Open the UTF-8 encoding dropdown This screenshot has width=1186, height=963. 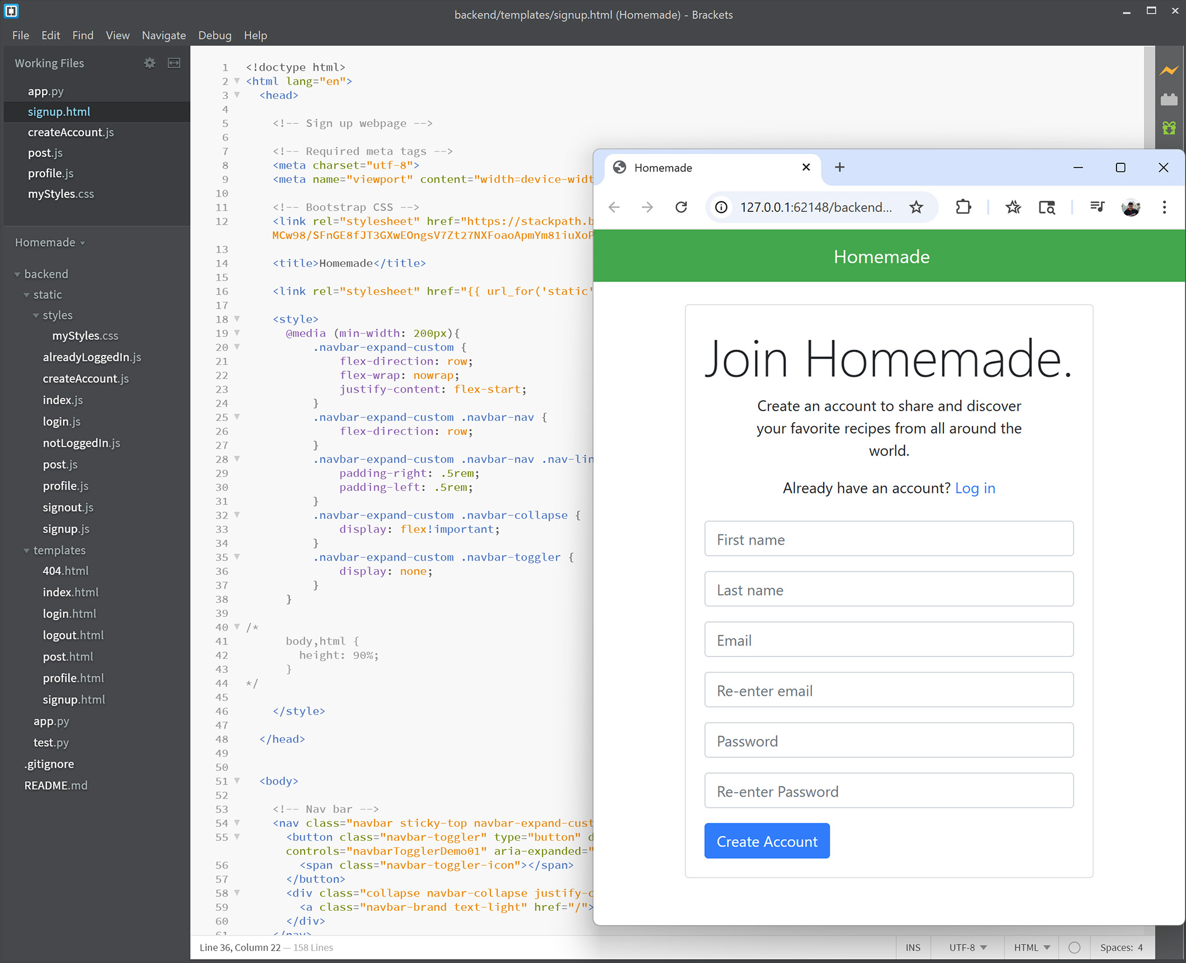[x=967, y=947]
